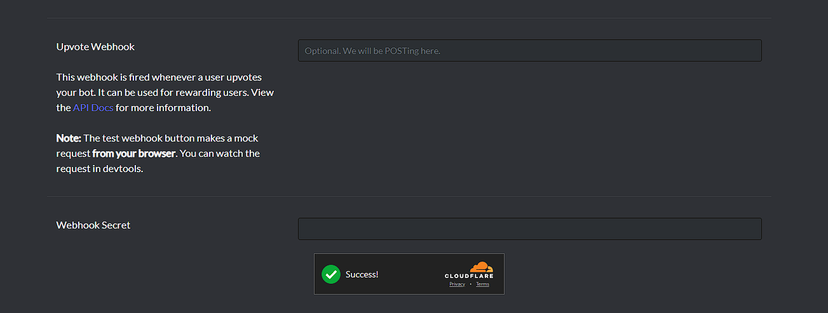The height and width of the screenshot is (313, 828).
Task: Click the green success checkmark icon
Action: click(x=330, y=274)
